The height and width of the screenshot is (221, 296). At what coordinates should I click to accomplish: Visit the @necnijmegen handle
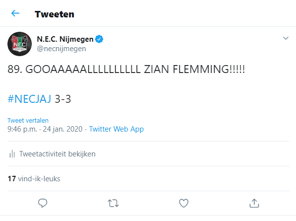[x=62, y=49]
